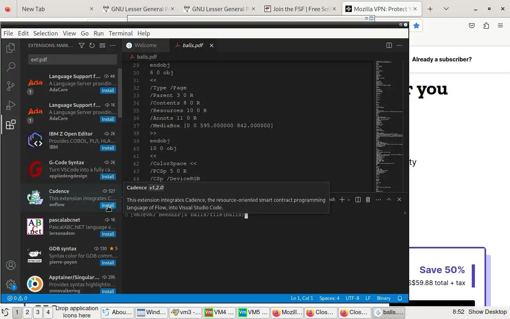Add a new terminal with plus icon

[342, 199]
